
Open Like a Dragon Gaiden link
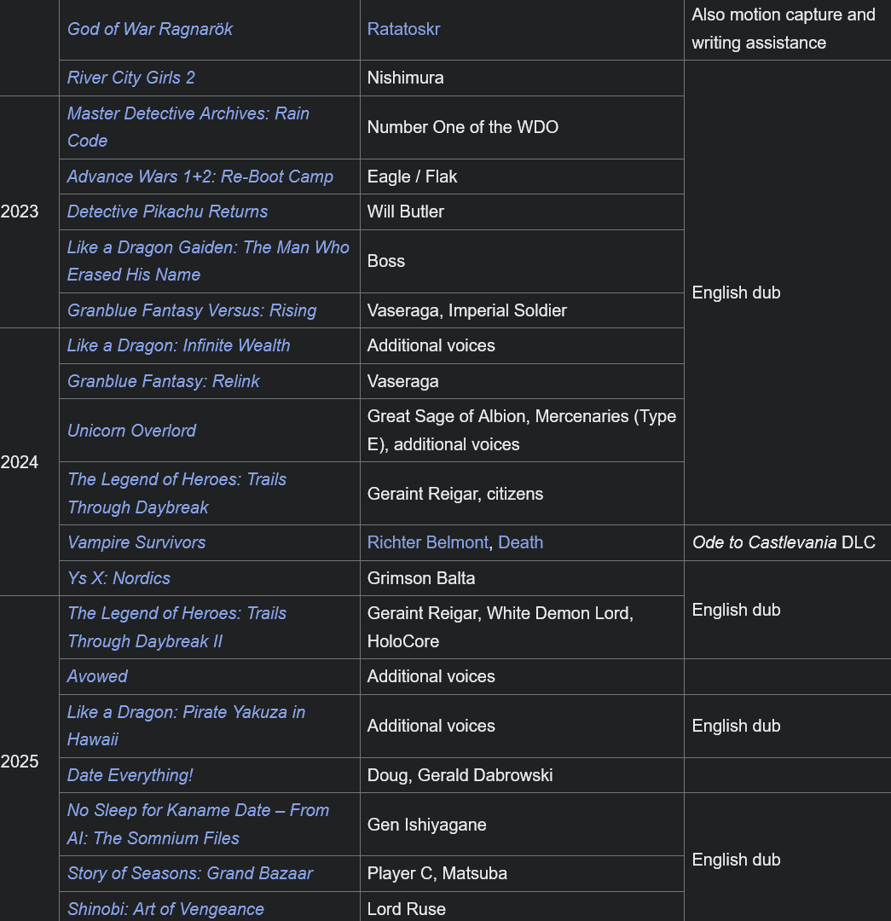(x=208, y=261)
